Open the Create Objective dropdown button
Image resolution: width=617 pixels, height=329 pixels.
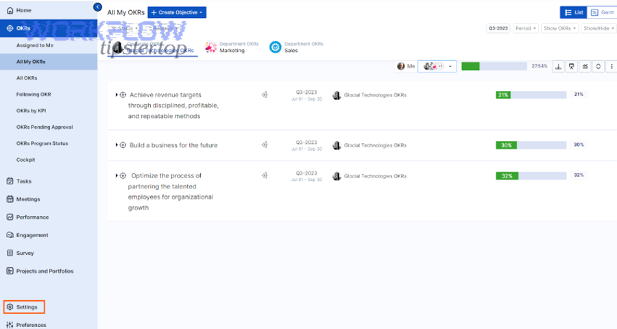pyautogui.click(x=177, y=12)
